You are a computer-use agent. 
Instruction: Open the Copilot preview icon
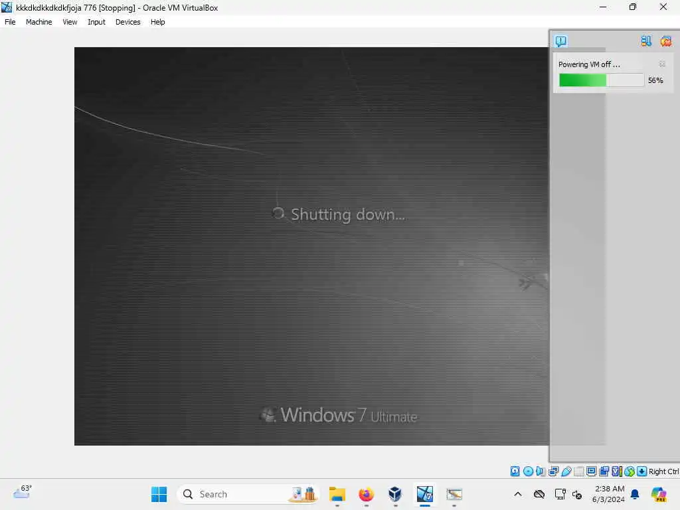click(659, 494)
